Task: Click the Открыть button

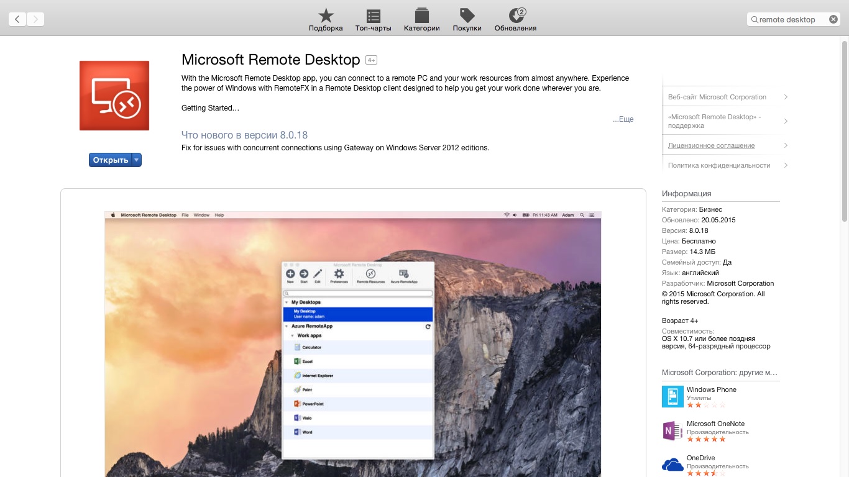Action: pyautogui.click(x=110, y=160)
